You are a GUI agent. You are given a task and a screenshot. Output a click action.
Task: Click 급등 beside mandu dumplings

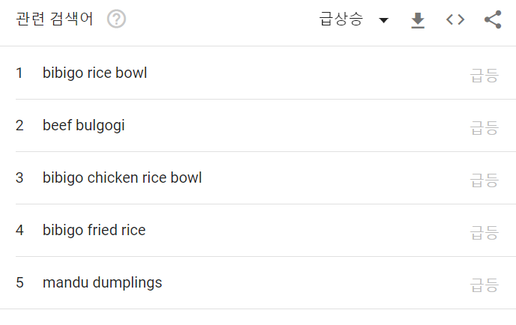(485, 285)
